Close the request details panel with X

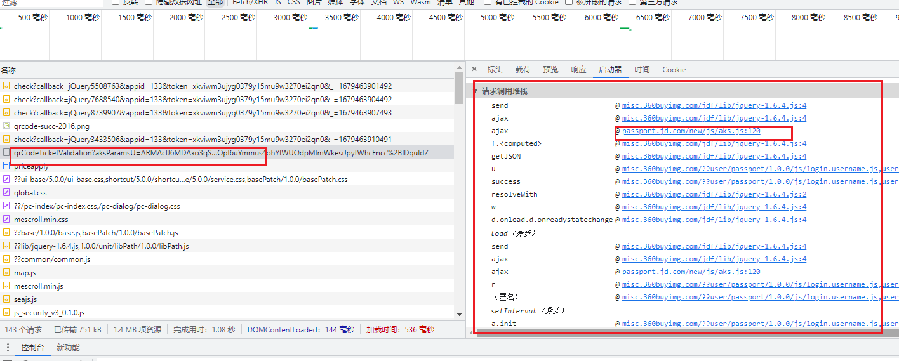pyautogui.click(x=474, y=70)
